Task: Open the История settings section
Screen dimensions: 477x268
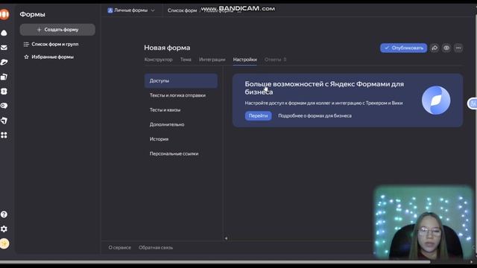Action: (180, 139)
